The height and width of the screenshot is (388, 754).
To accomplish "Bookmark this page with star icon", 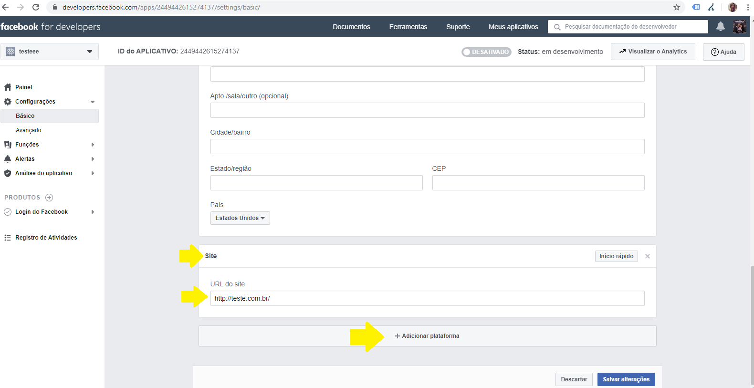I will [x=677, y=7].
